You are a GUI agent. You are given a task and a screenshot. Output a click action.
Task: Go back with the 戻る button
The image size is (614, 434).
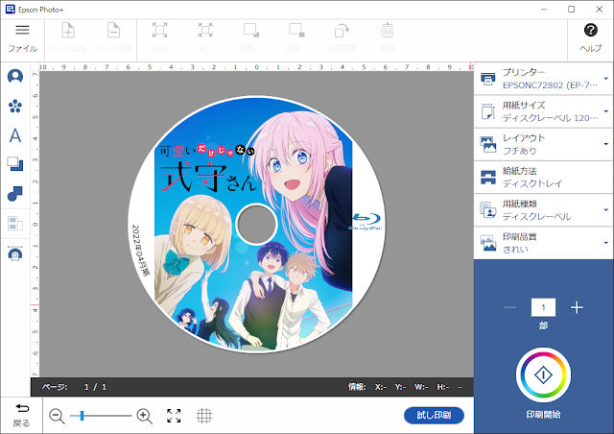click(21, 415)
